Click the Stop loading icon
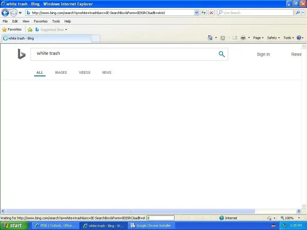Screen dimensions: 307x230 tap(211, 13)
